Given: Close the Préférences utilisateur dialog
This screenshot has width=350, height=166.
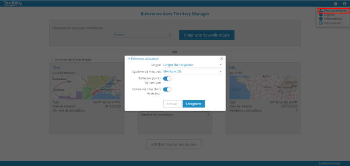Looking at the screenshot, I should (222, 59).
